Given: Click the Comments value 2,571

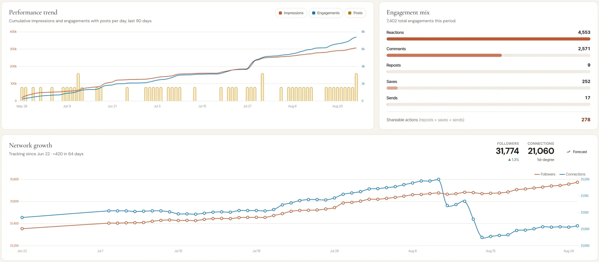Looking at the screenshot, I should [584, 49].
